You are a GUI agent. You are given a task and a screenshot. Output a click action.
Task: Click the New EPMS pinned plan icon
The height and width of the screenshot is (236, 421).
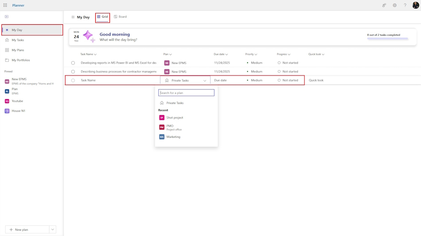pos(7,81)
